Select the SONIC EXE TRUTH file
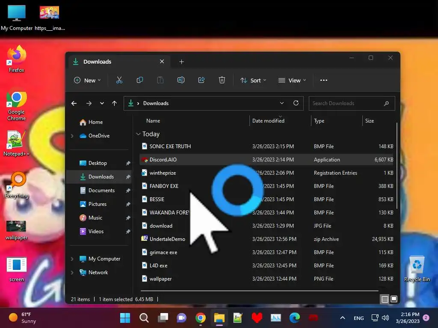Image resolution: width=438 pixels, height=328 pixels. [x=266, y=146]
